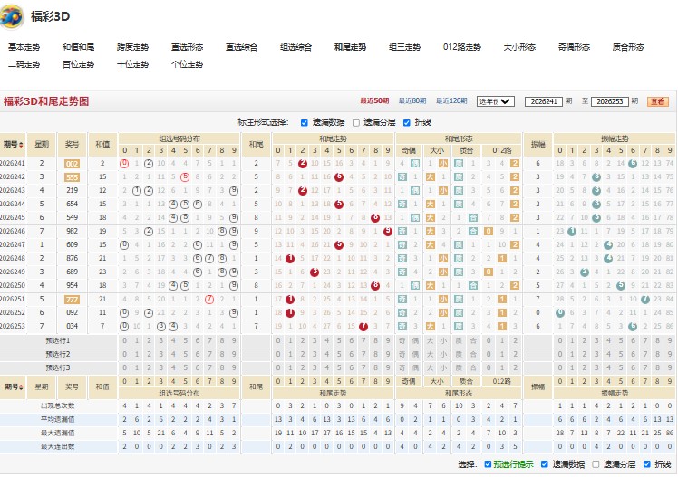This screenshot has width=678, height=477.
Task: Focus the end period field 2026253
Action: coord(610,101)
